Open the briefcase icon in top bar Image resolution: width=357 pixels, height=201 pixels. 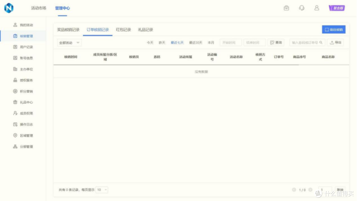coord(286,8)
